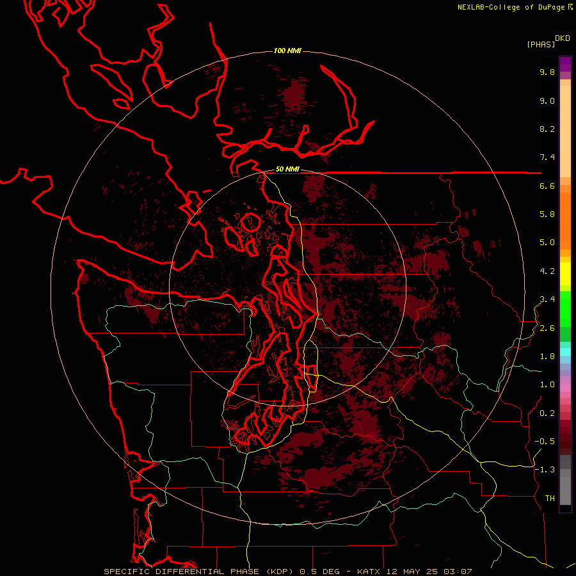Click the 8.2 legend value

pyautogui.click(x=547, y=129)
